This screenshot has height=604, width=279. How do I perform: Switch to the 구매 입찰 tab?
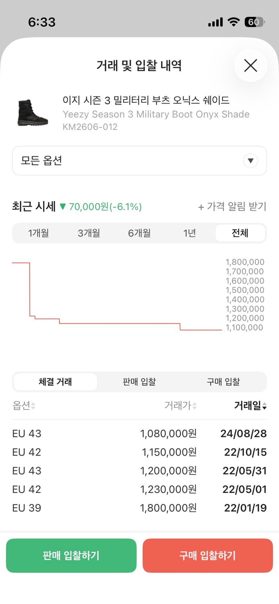coord(223,382)
